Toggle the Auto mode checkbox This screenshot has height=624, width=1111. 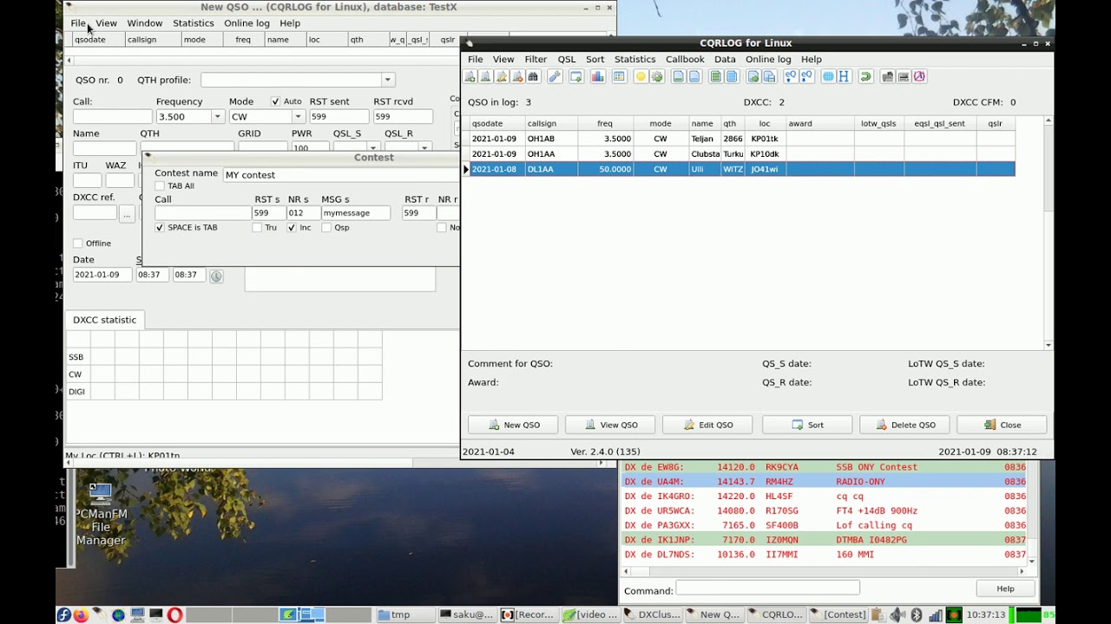275,101
